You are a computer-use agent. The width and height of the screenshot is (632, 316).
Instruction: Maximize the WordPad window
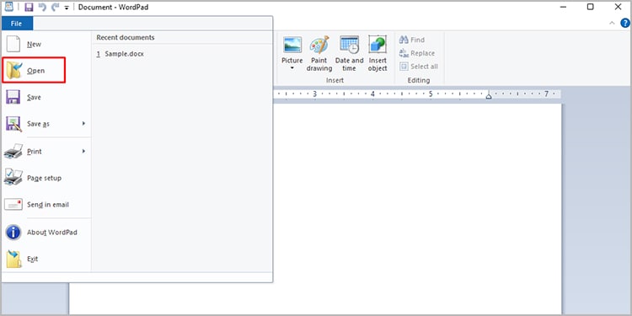(590, 7)
